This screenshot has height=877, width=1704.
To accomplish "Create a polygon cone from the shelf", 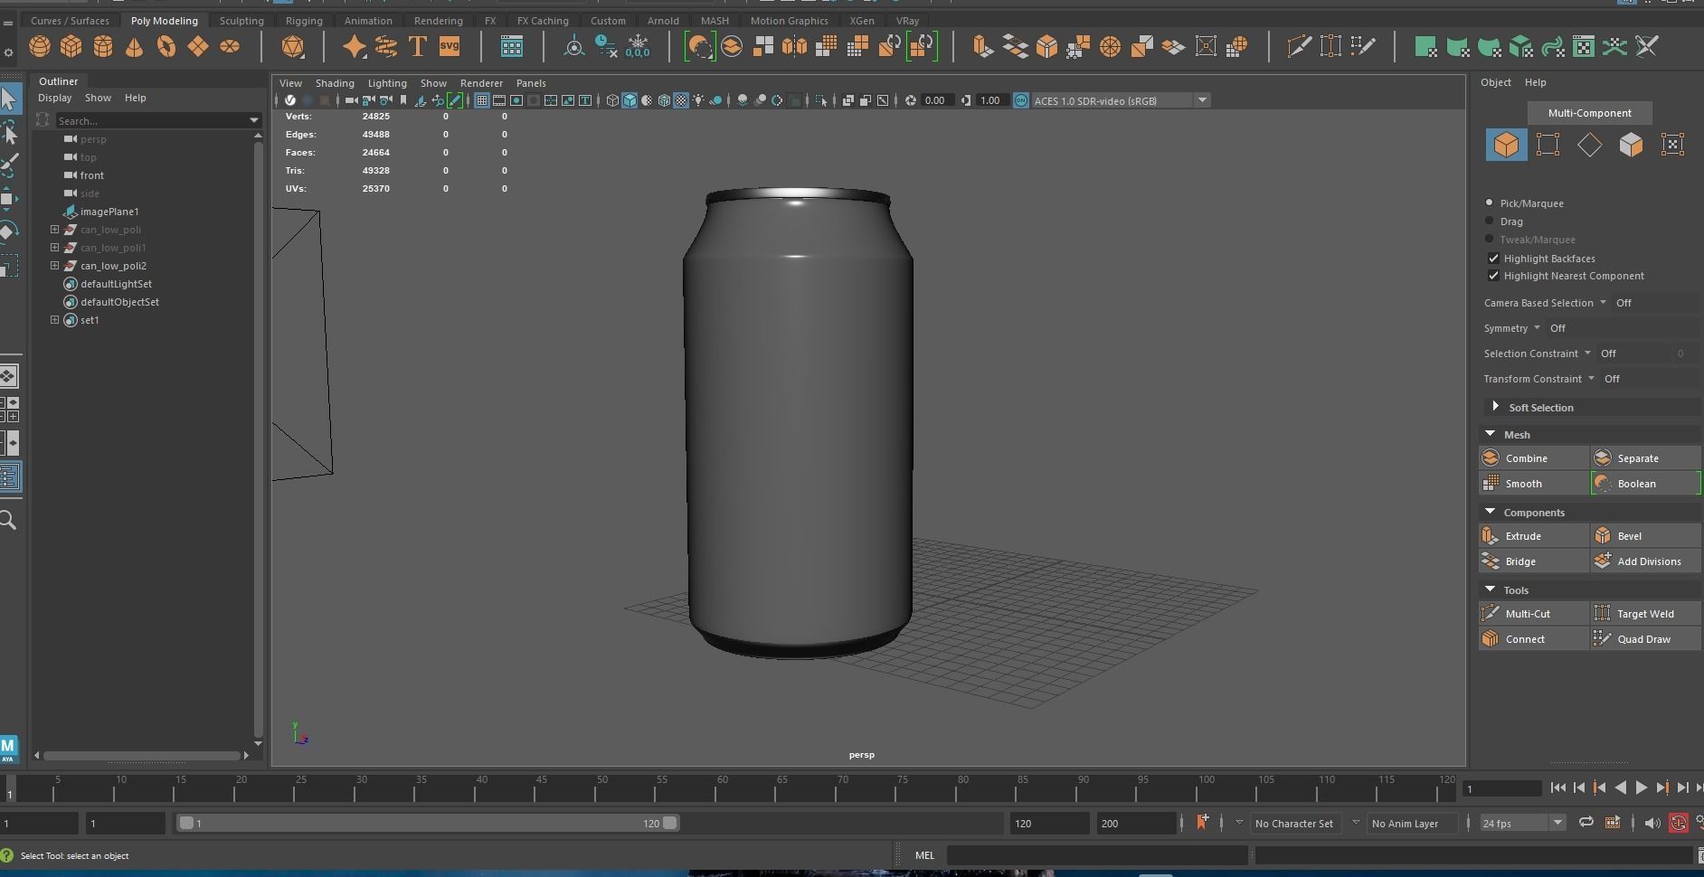I will pyautogui.click(x=135, y=46).
